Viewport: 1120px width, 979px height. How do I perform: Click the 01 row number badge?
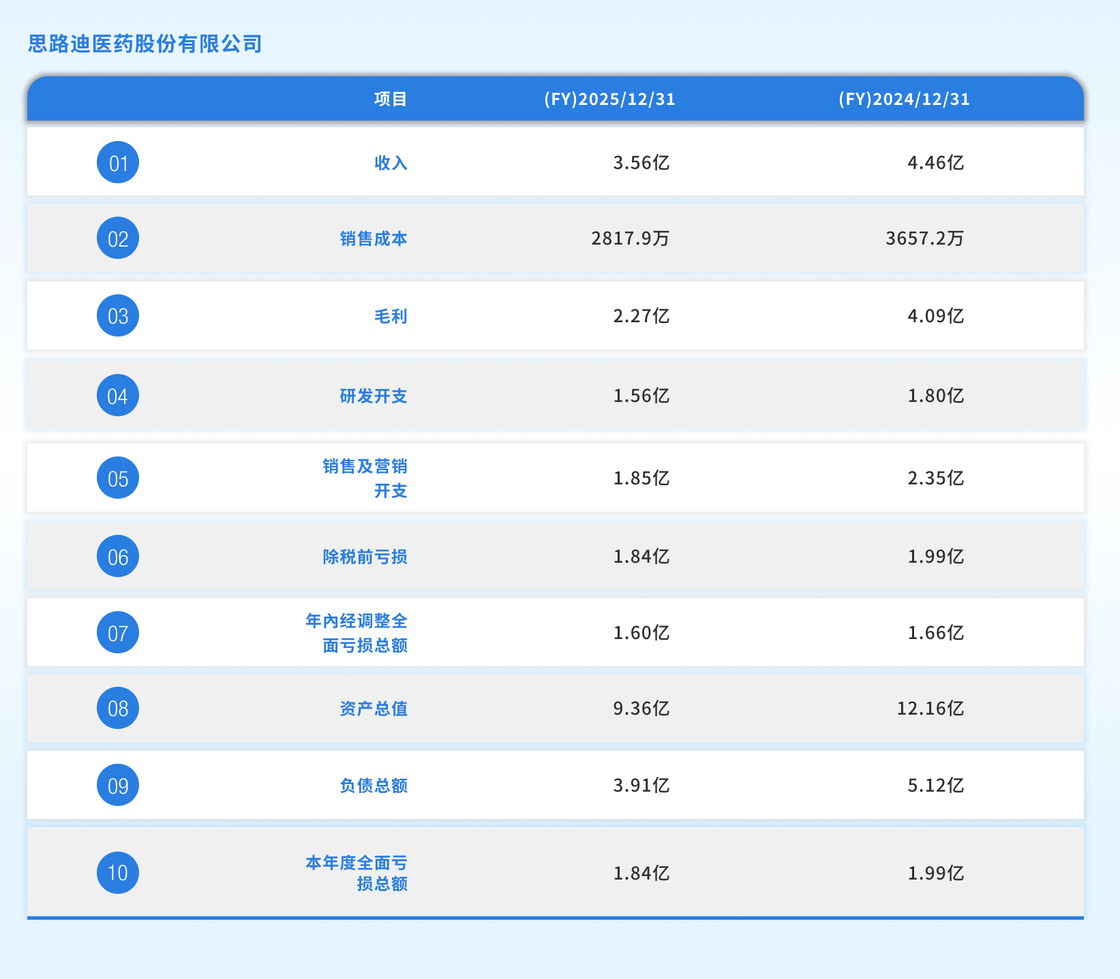(x=118, y=163)
